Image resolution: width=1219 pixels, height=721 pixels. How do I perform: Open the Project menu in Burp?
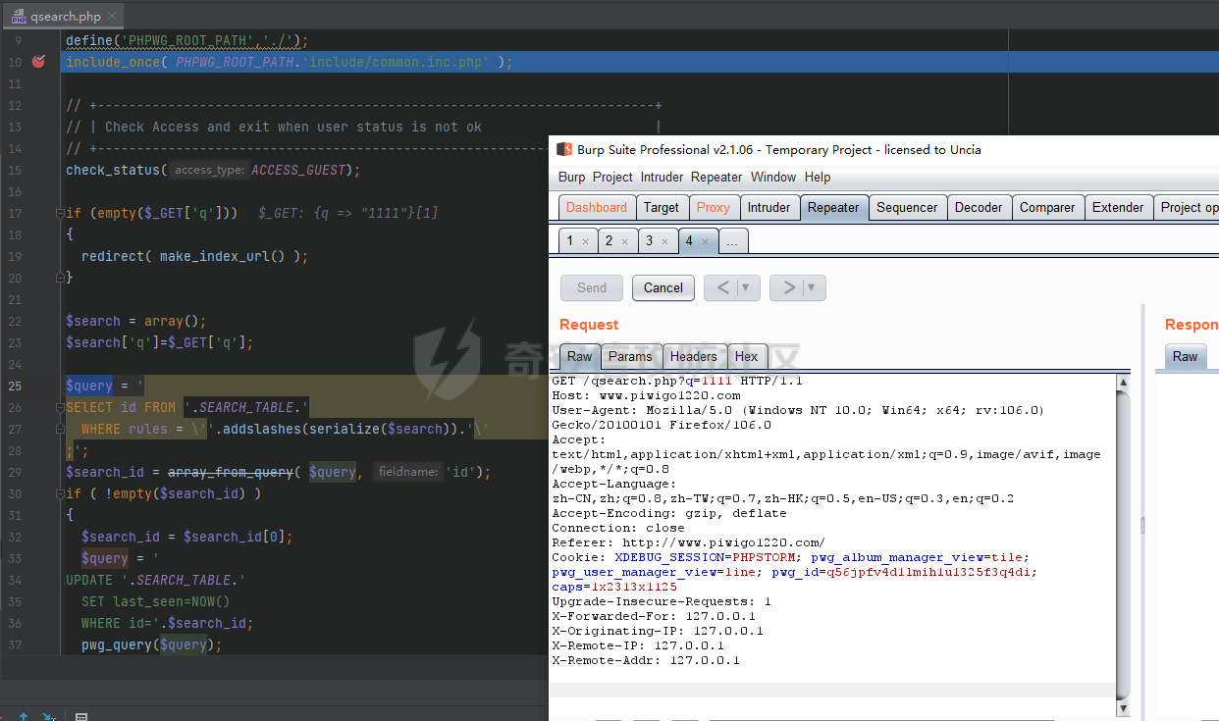612,177
